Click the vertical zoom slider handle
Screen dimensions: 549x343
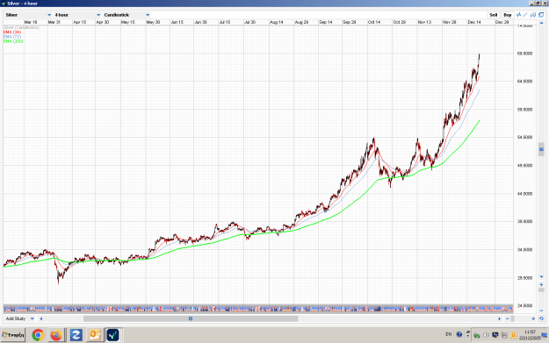[x=541, y=290]
